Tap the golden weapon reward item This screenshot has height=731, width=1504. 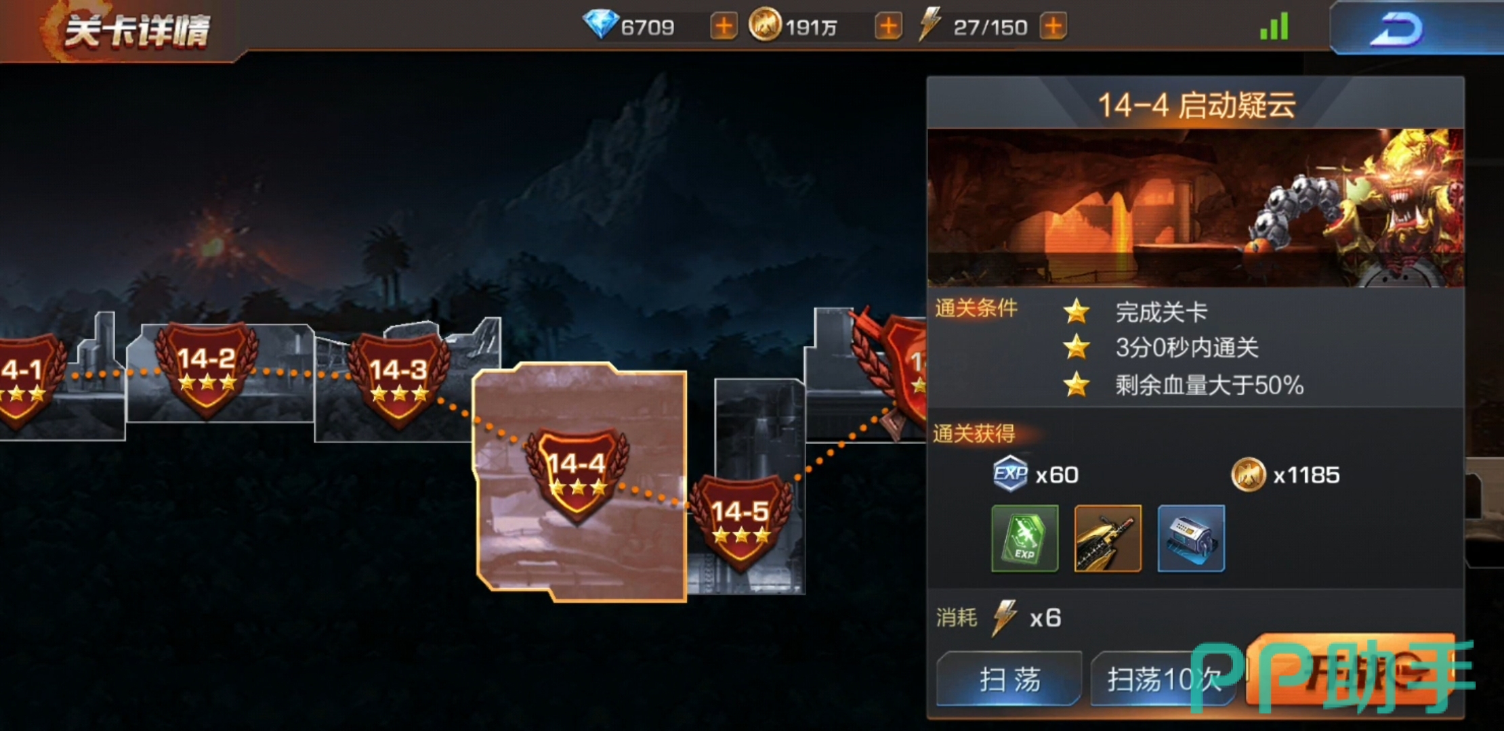coord(1108,538)
